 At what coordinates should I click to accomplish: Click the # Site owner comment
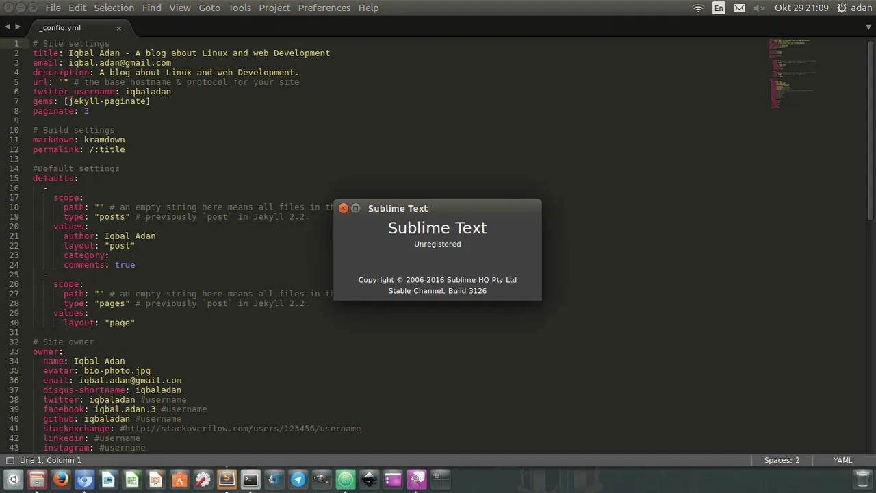click(64, 342)
